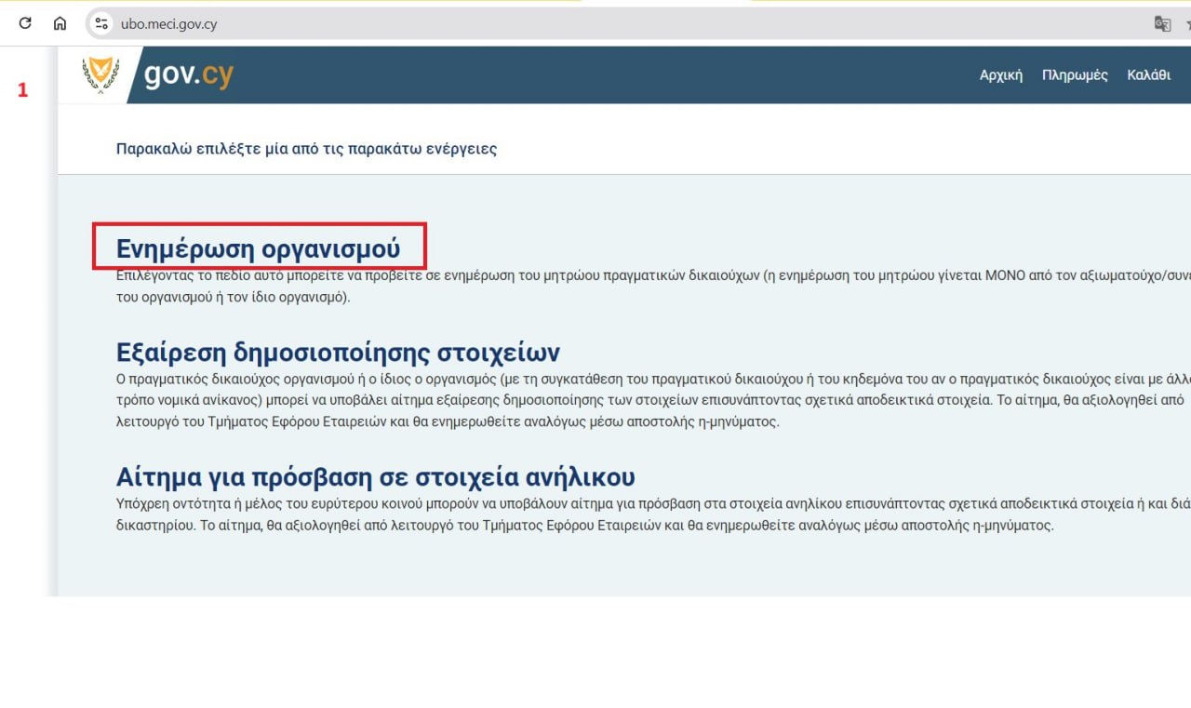
Task: Go to the Πληρωμές menu item
Action: pyautogui.click(x=1075, y=75)
